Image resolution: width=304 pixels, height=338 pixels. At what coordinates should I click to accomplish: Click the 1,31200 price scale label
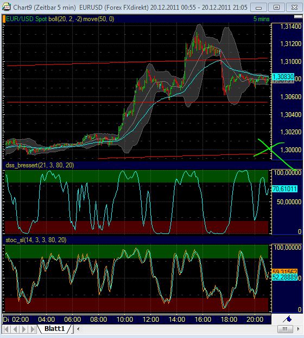pyautogui.click(x=290, y=44)
